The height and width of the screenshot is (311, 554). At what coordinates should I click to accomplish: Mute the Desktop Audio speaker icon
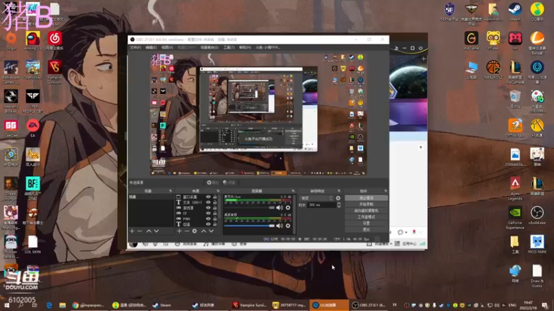point(280,226)
